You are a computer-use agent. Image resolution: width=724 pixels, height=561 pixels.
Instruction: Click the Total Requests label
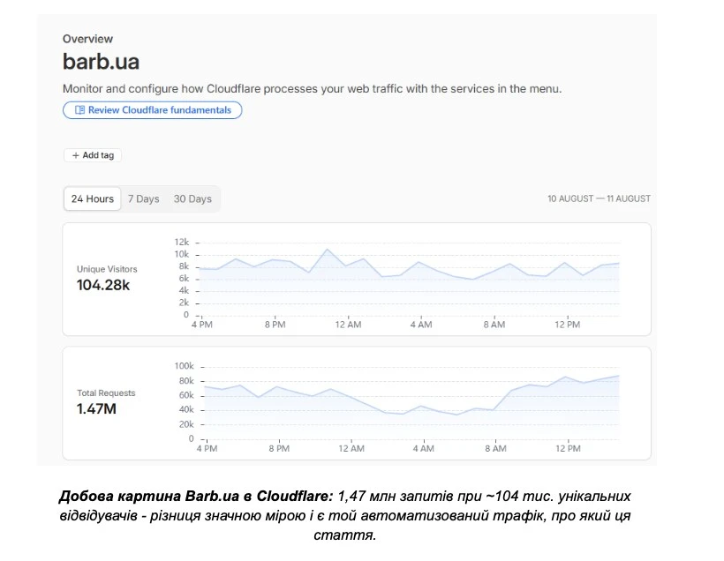pyautogui.click(x=106, y=393)
